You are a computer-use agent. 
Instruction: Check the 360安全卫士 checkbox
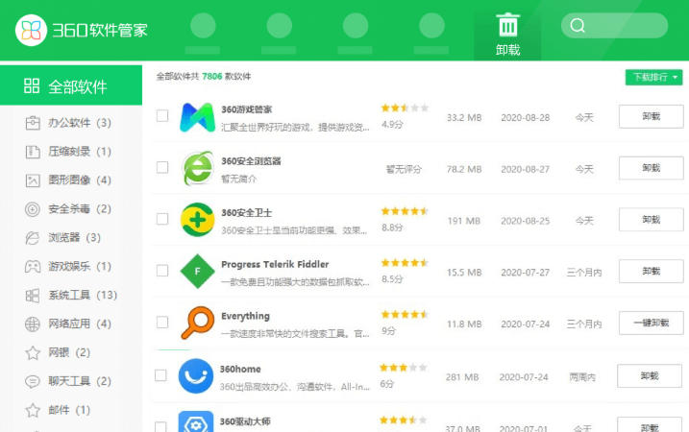click(162, 219)
